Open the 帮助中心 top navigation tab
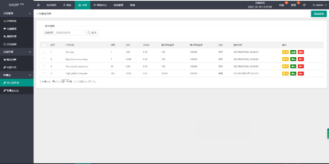This screenshot has width=329, height=164. pos(100,5)
